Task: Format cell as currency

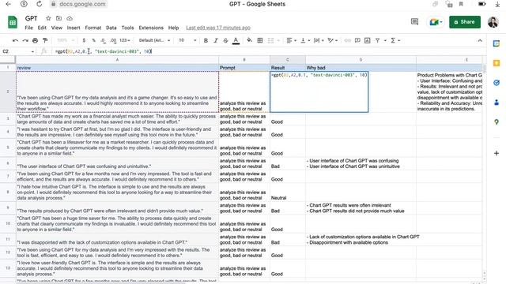Action: 84,40
